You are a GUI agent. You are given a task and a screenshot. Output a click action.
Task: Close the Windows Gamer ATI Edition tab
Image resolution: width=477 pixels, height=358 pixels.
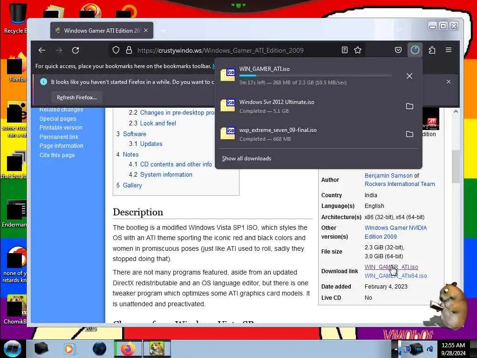click(146, 30)
